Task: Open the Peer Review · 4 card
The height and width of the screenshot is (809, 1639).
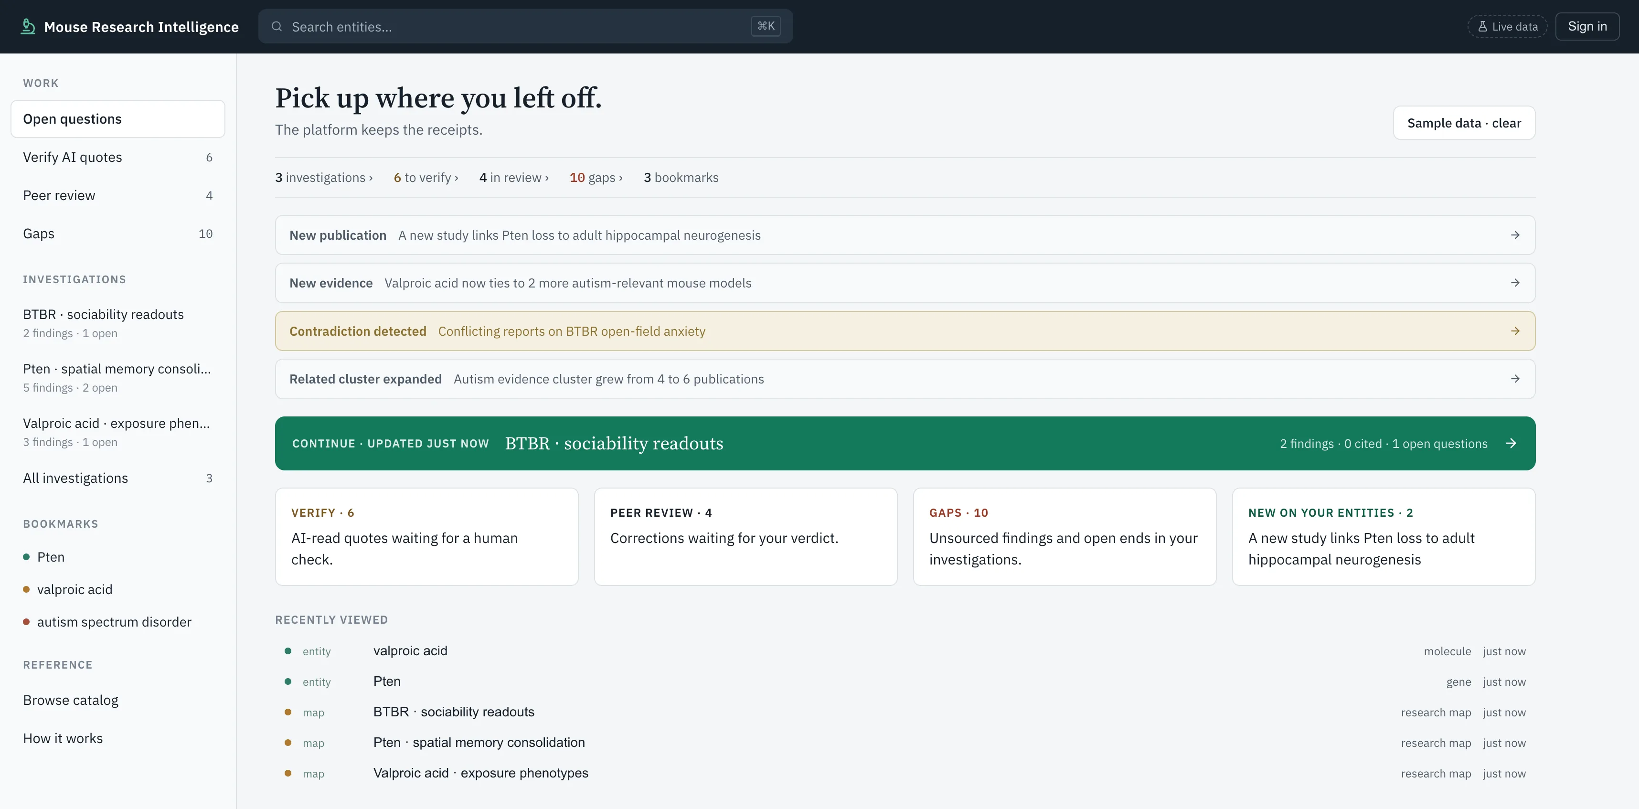Action: pyautogui.click(x=745, y=537)
